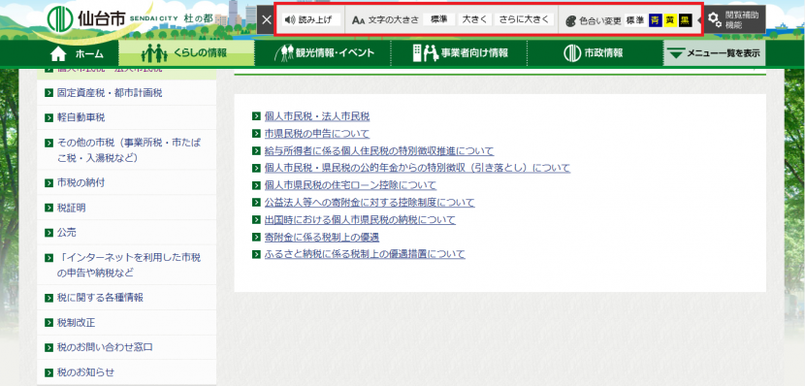Image resolution: width=805 pixels, height=386 pixels.
Task: Set text size to 標準
Action: 439,19
